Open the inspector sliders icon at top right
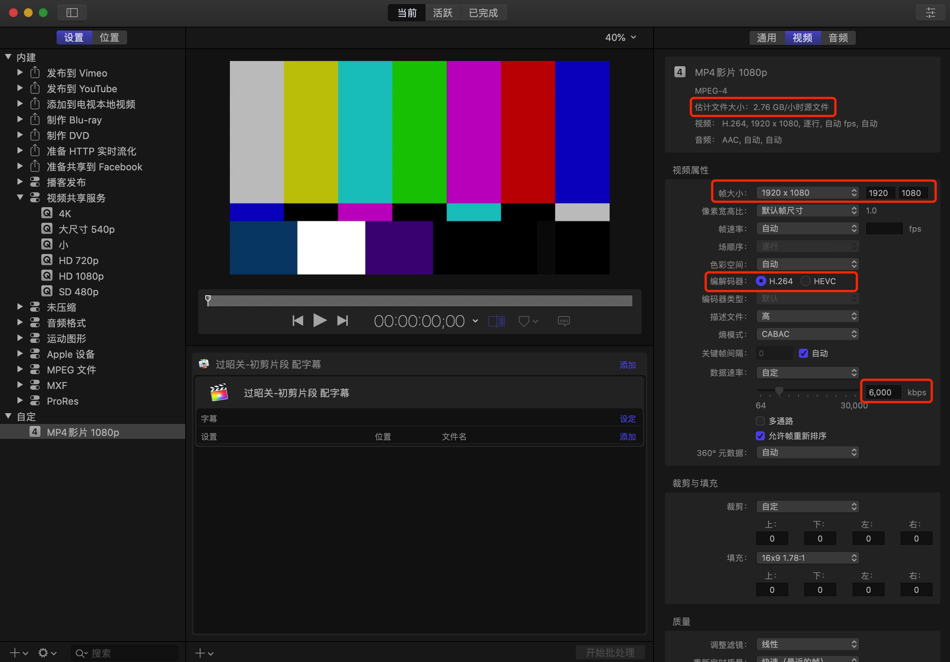950x662 pixels. [x=930, y=13]
